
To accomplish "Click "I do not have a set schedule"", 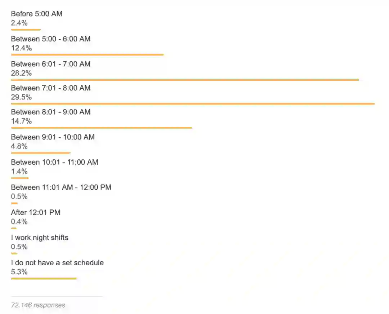I will [x=57, y=263].
